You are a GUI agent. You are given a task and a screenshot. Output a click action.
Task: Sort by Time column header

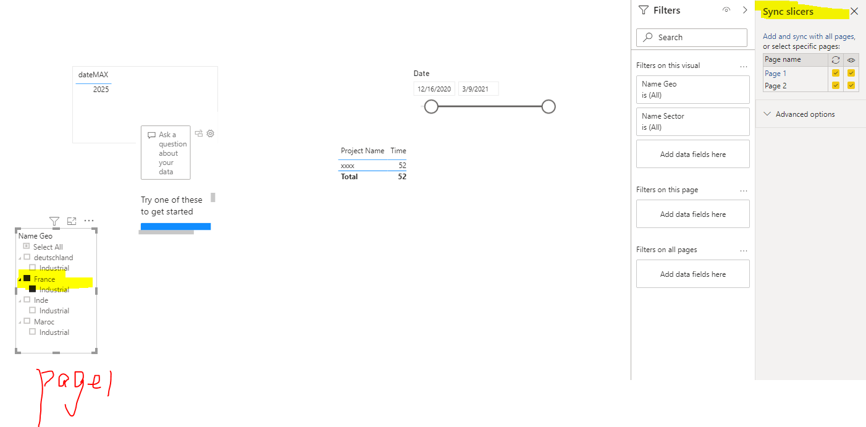tap(398, 151)
